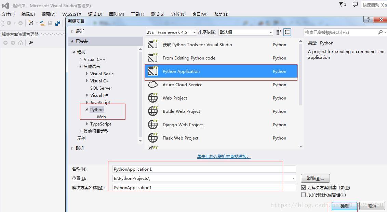Click the 确定 OK button

pos(344,206)
